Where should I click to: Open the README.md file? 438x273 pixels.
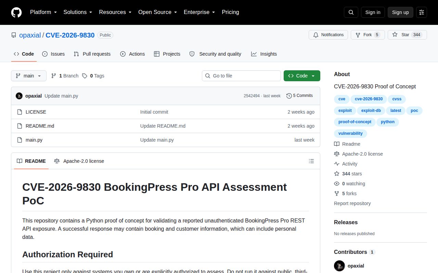40,126
